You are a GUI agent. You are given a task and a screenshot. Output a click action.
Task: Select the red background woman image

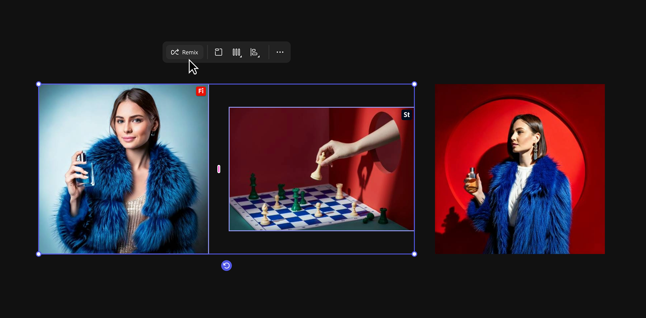[x=520, y=169]
